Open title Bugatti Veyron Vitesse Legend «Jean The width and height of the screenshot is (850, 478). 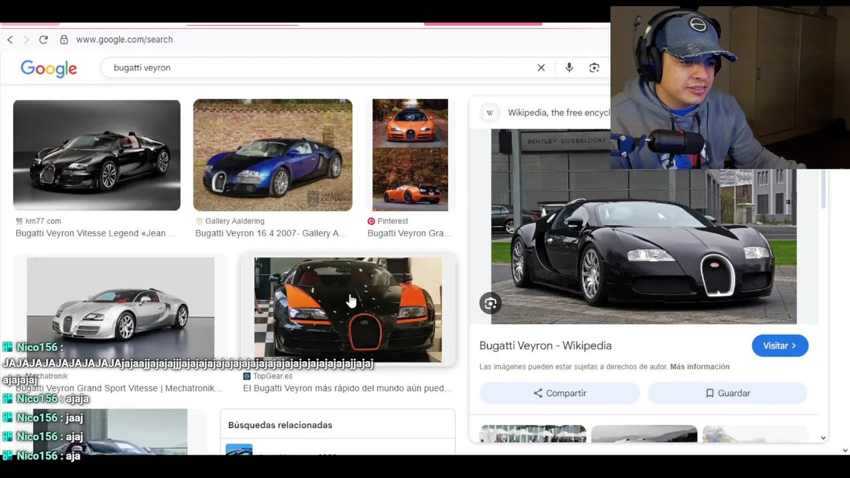coord(96,233)
